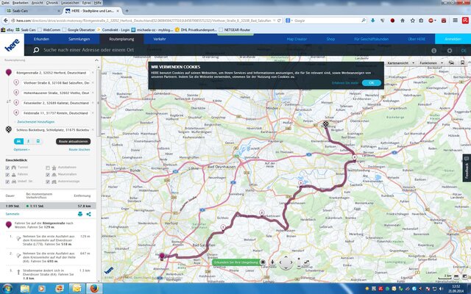Switch to the Saab-Cars browser tab
The height and width of the screenshot is (294, 471).
pos(33,11)
